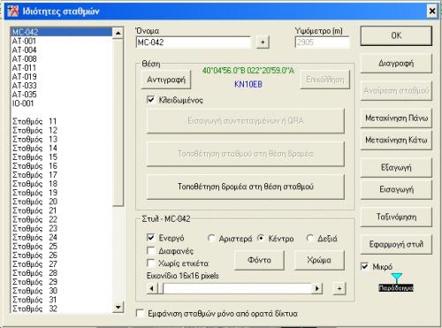Toggle the Κλειδωμένος checkbox

pos(150,100)
